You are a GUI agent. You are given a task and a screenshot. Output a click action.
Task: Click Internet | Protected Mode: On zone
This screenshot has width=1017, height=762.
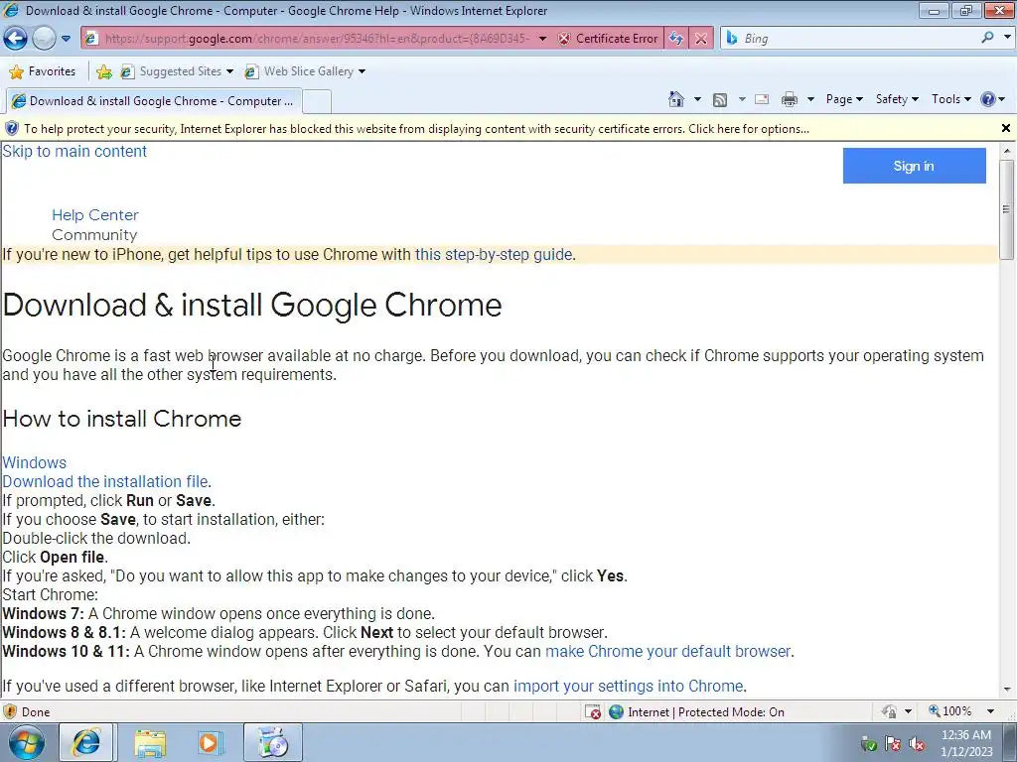click(x=696, y=712)
